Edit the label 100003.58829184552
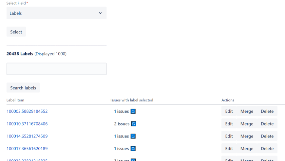 (229, 111)
